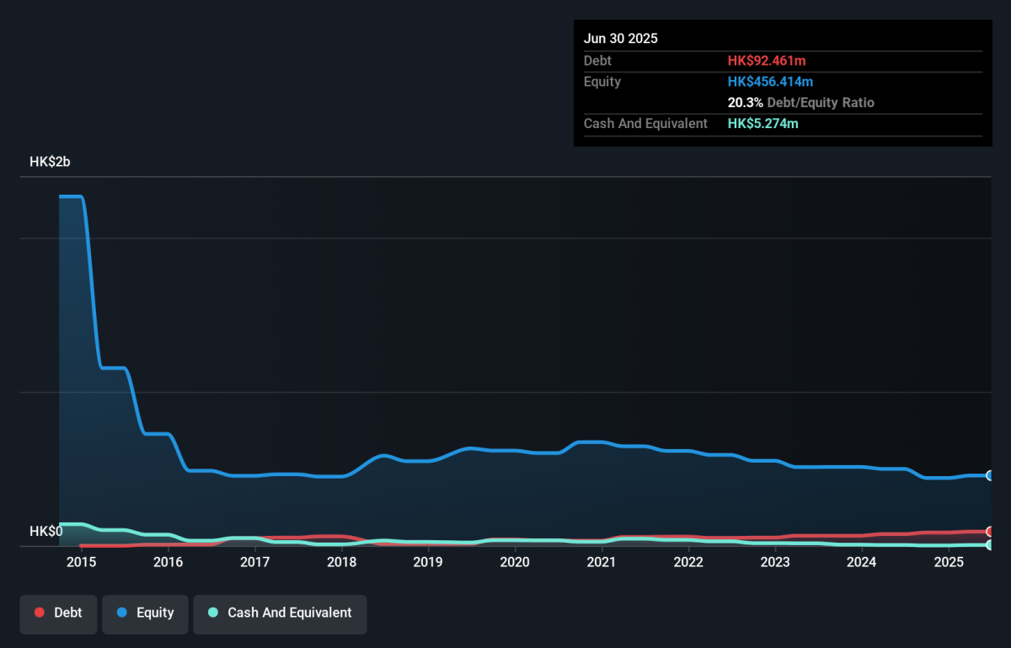
Task: Toggle the Equity series in the legend
Action: point(144,613)
